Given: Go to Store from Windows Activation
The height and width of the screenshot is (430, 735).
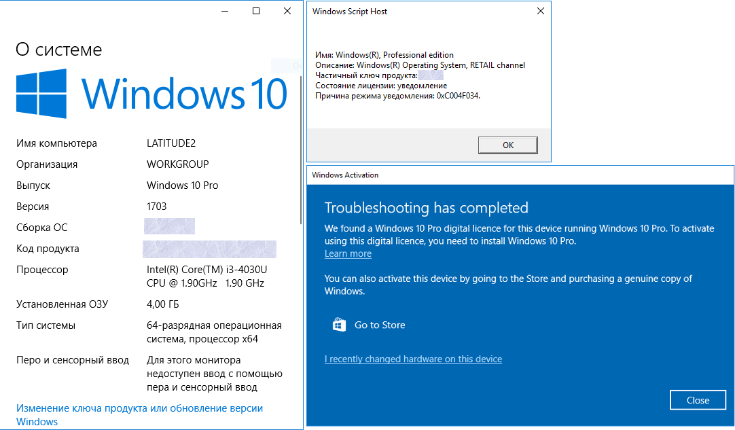Looking at the screenshot, I should coord(368,325).
